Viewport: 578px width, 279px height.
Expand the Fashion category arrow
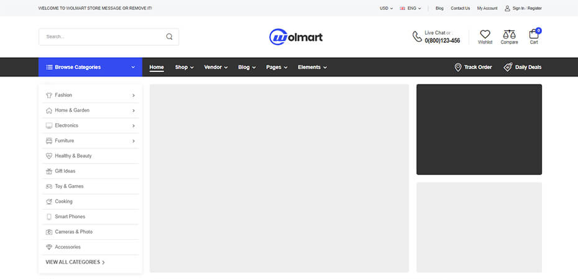[x=134, y=95]
